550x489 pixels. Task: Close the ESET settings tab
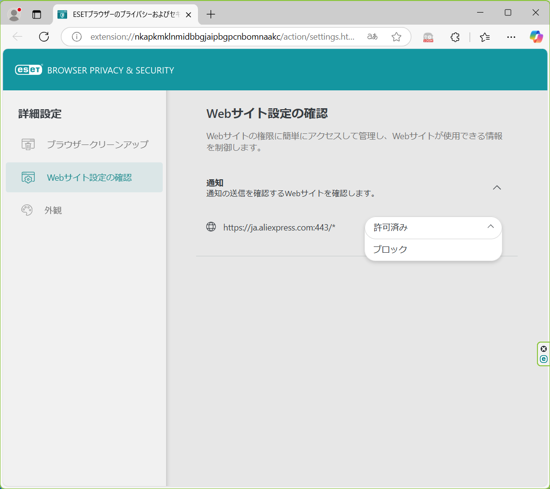pyautogui.click(x=188, y=15)
